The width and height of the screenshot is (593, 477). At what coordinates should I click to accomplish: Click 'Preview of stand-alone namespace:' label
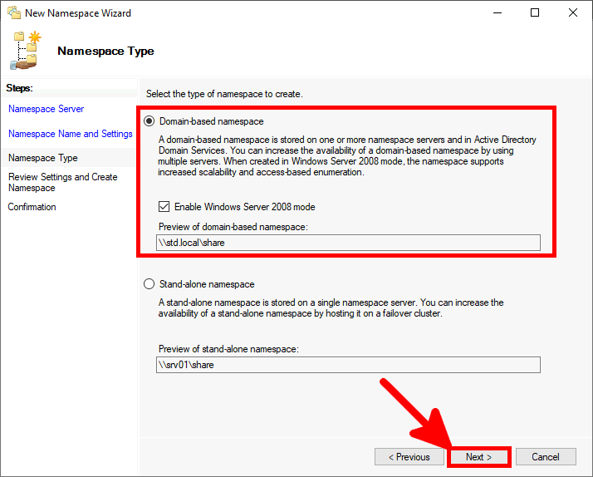point(228,349)
